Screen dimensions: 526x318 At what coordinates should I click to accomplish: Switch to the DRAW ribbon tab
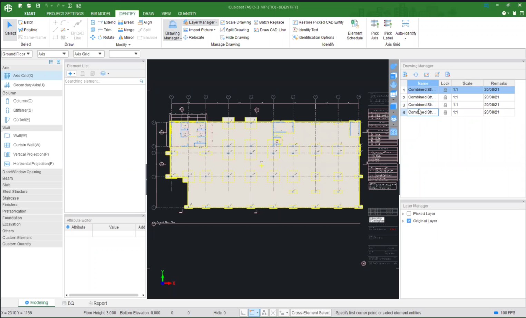(148, 13)
